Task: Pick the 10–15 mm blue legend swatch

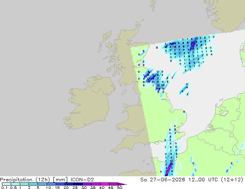Action: [51, 184]
